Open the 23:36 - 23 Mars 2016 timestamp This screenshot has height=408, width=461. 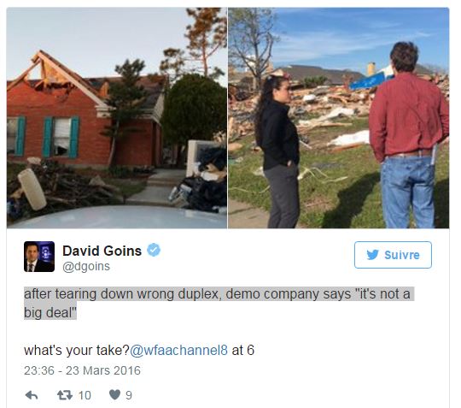click(x=82, y=370)
